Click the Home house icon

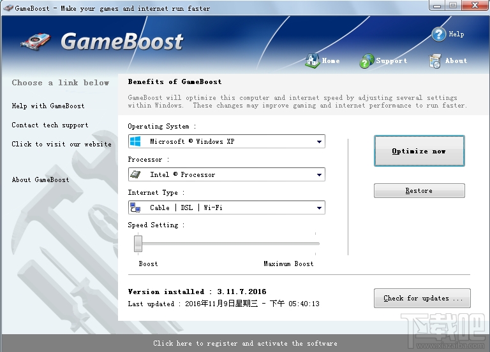(312, 60)
